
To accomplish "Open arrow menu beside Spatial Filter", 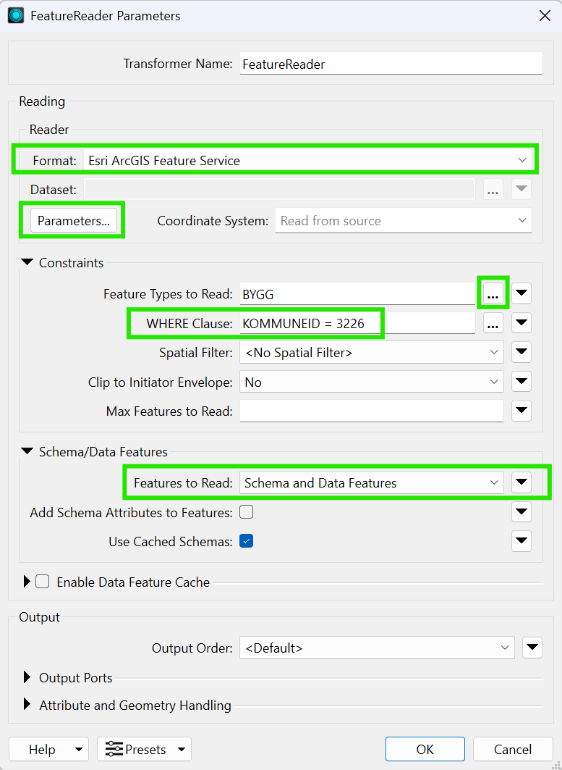I will [521, 352].
